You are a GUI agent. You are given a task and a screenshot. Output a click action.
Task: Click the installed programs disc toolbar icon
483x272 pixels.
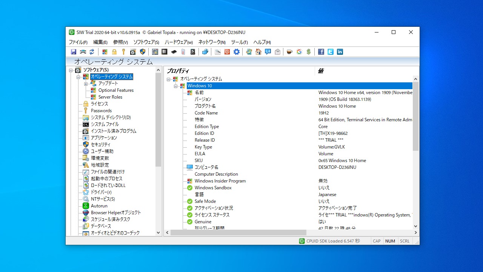coord(133,52)
